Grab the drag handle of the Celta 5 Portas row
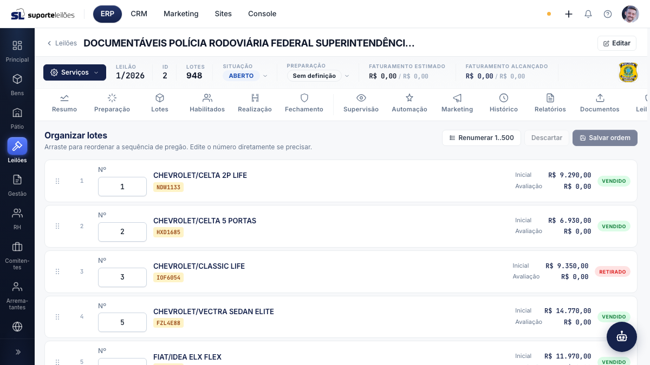Viewport: 650px width, 365px height. click(57, 226)
